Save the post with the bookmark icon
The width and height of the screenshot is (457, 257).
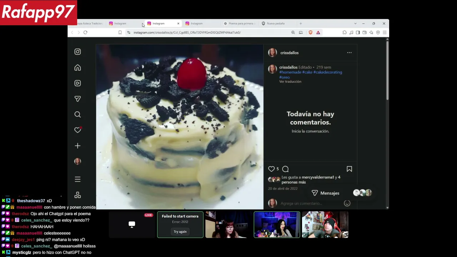349,169
